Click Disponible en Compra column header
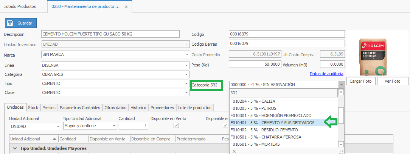The image size is (410, 154). 153,139
